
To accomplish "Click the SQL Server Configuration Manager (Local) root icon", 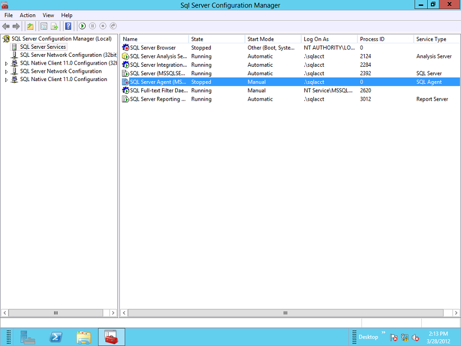I will [x=6, y=39].
